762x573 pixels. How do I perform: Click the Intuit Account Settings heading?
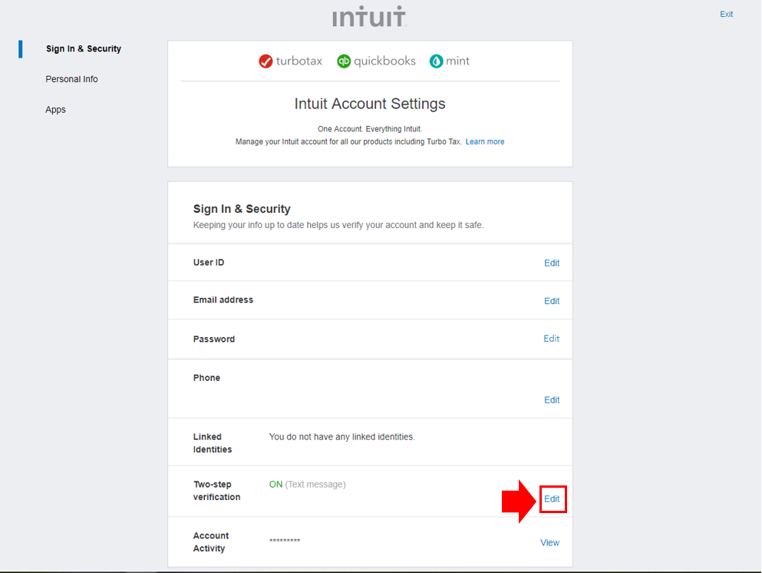370,104
